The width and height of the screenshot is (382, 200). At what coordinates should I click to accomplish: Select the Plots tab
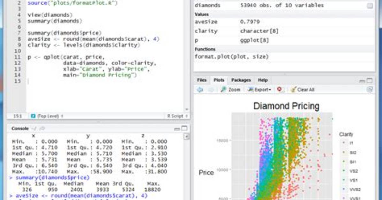point(219,80)
